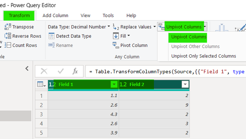This screenshot has height=139, width=246.
Task: Click the Rename icon
Action: coord(51,45)
